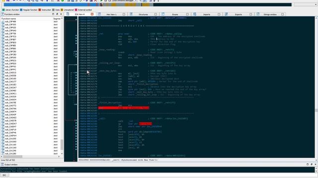Click the IDA View-A tab icon

[x=68, y=14]
